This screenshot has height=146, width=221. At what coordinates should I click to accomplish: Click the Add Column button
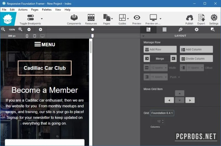196,49
